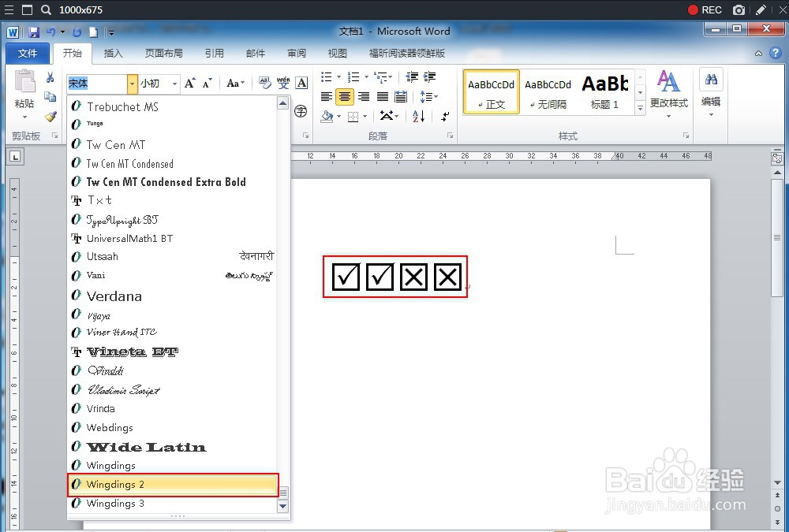The height and width of the screenshot is (532, 789).
Task: Open the Paragraph dialog launcher
Action: pos(450,136)
